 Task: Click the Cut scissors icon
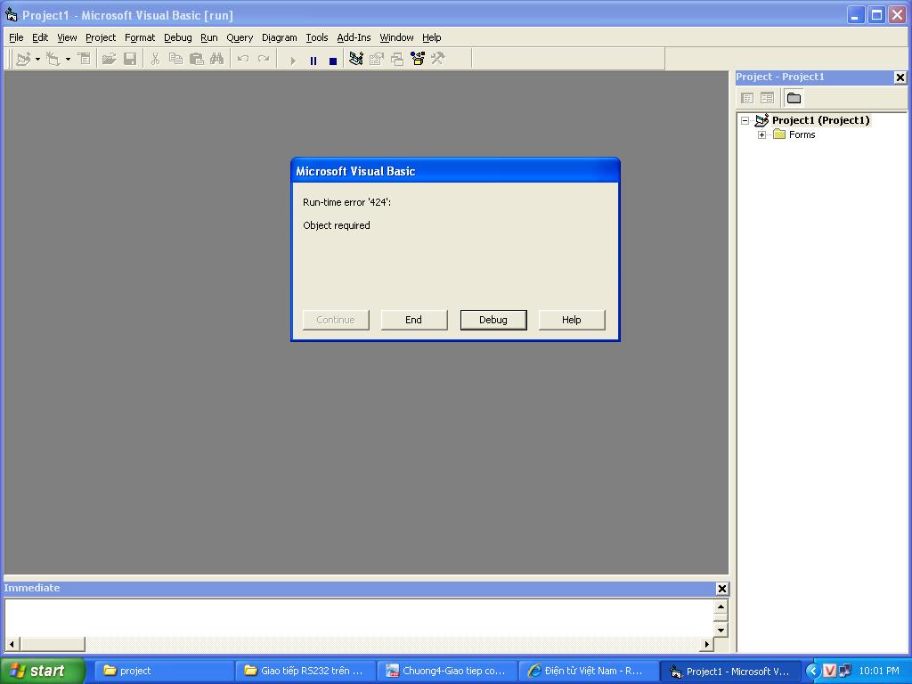pyautogui.click(x=155, y=59)
